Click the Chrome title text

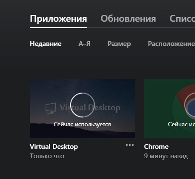click(x=156, y=147)
